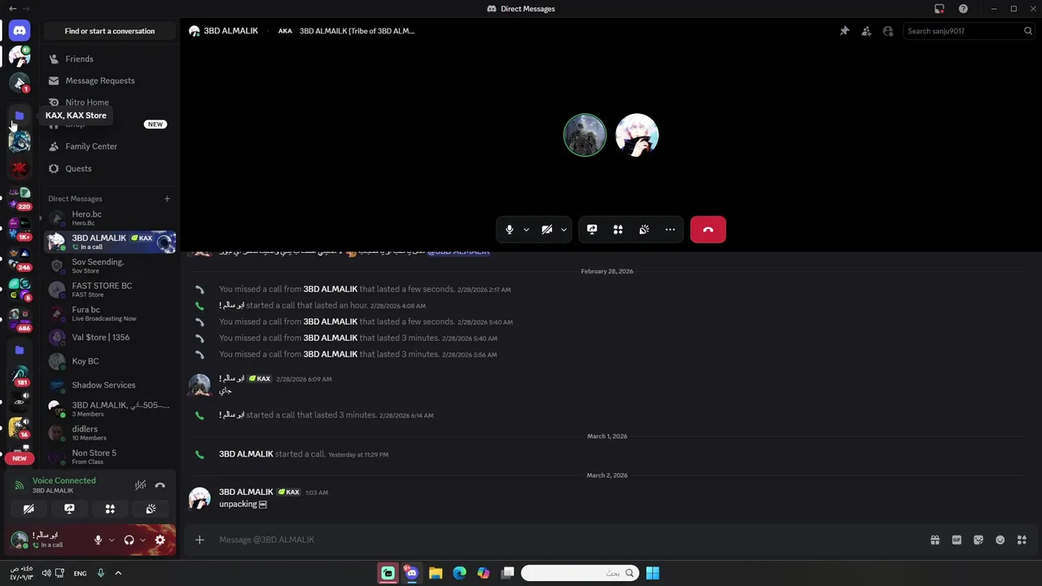The width and height of the screenshot is (1042, 586).
Task: Open attachment plus button in message bar
Action: coord(199,540)
